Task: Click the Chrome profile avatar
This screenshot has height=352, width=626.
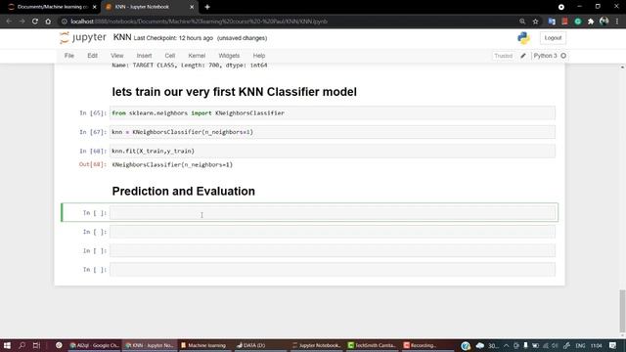Action: click(x=604, y=22)
